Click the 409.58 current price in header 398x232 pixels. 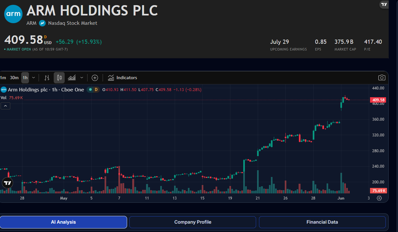tap(24, 40)
